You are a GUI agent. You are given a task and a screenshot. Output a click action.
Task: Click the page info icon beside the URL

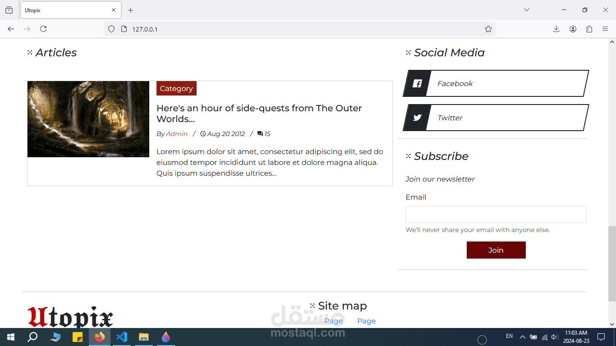[124, 29]
